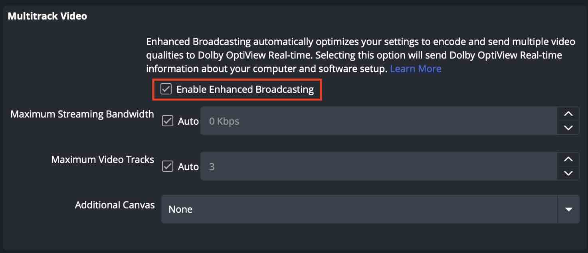This screenshot has width=588, height=253.
Task: Click the Maximum Video Tracks label
Action: [103, 159]
